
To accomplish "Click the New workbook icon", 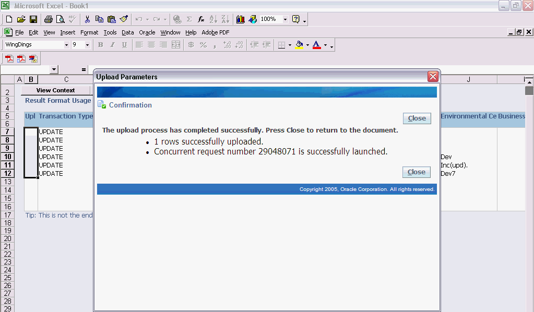I will point(9,19).
